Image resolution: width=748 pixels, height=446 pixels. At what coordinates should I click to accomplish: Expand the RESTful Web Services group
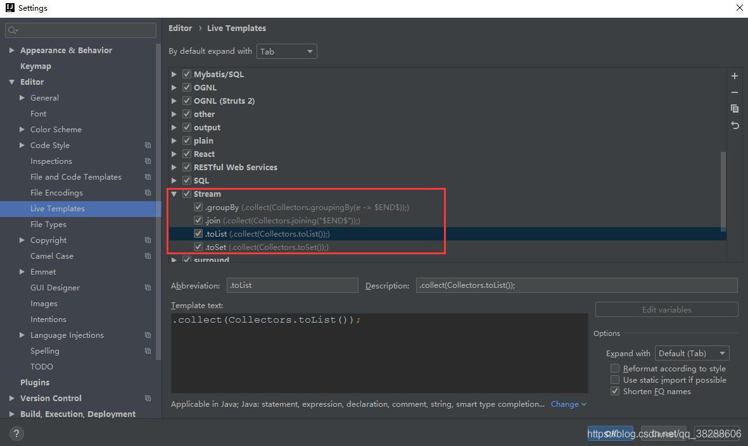(x=174, y=167)
